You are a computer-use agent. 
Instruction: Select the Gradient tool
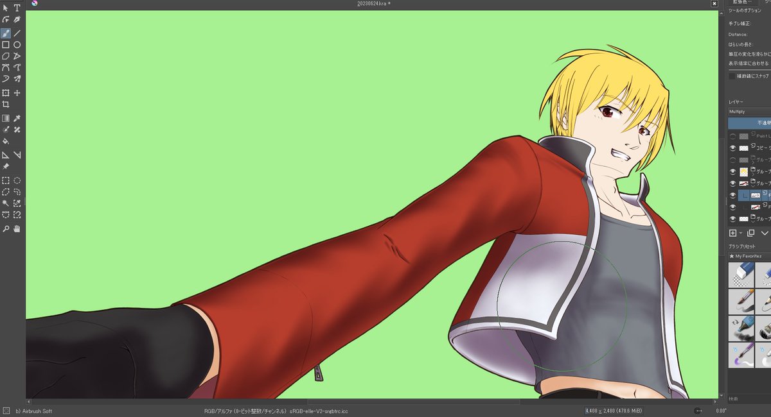point(6,118)
